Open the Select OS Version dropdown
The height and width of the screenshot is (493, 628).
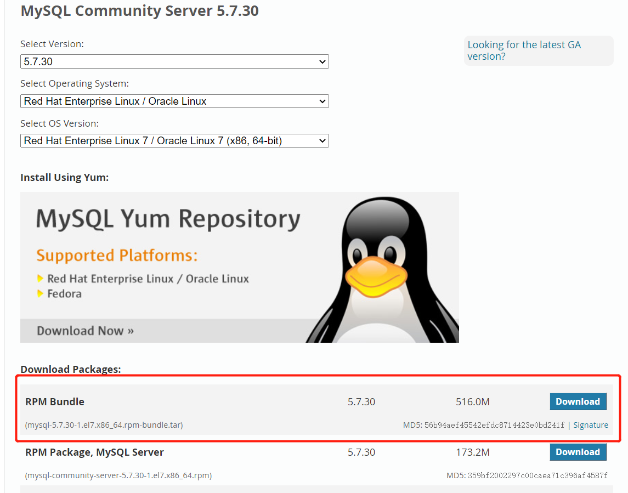(174, 140)
